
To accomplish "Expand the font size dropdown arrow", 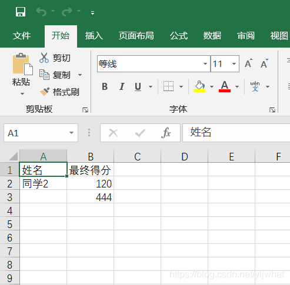I will pyautogui.click(x=234, y=64).
